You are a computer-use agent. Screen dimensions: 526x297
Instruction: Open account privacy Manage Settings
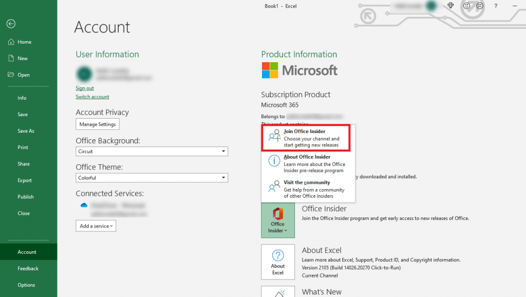click(97, 124)
